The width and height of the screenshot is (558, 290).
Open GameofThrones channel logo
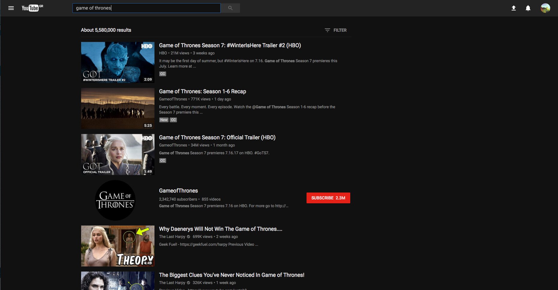tap(115, 200)
